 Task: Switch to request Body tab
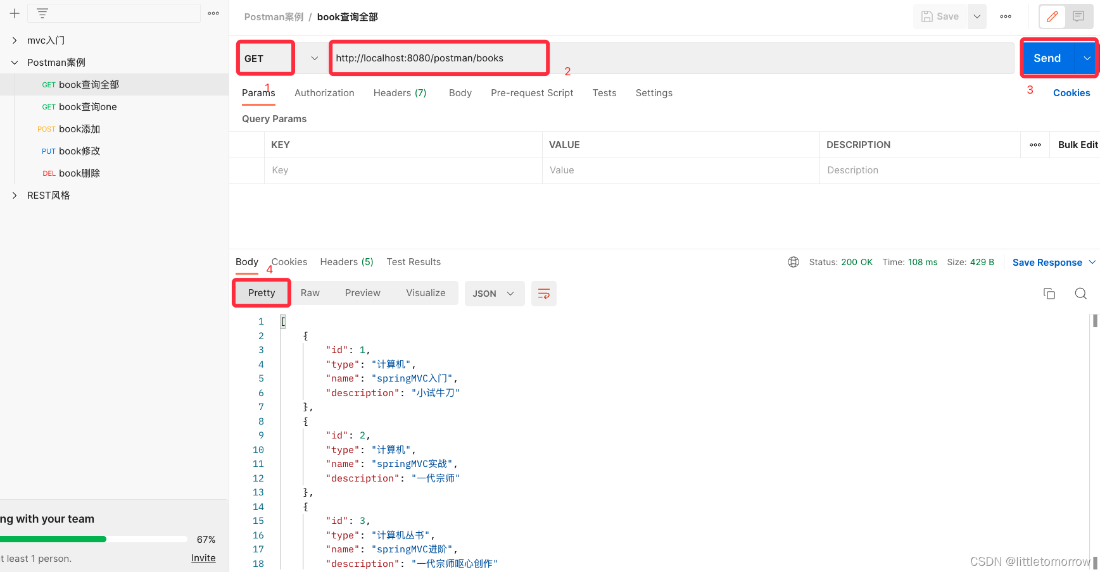coord(460,93)
